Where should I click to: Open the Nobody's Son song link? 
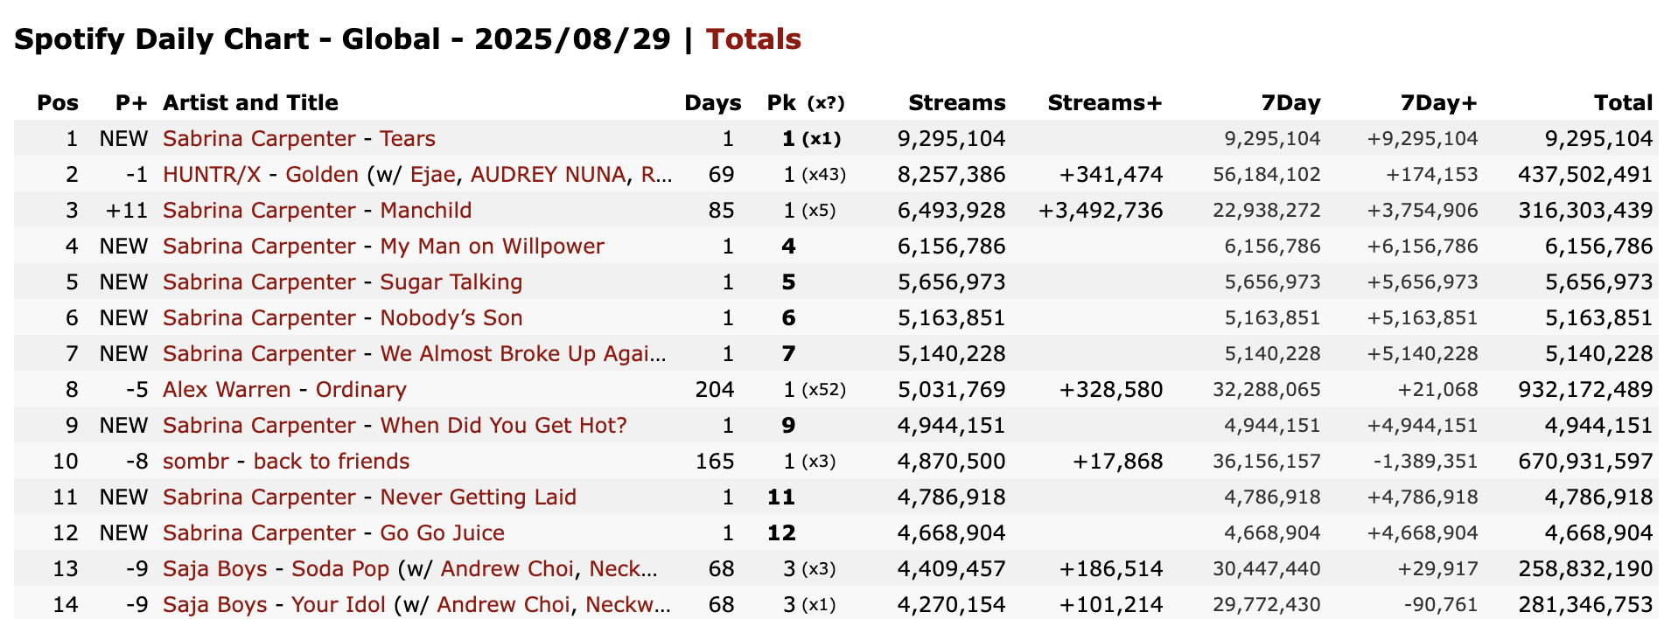[x=451, y=318]
